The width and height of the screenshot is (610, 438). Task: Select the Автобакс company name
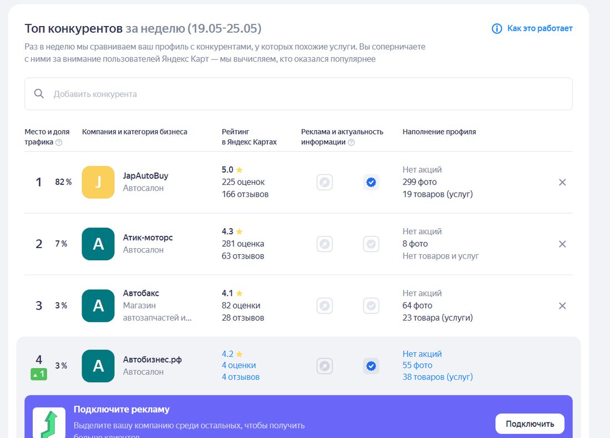pos(141,293)
